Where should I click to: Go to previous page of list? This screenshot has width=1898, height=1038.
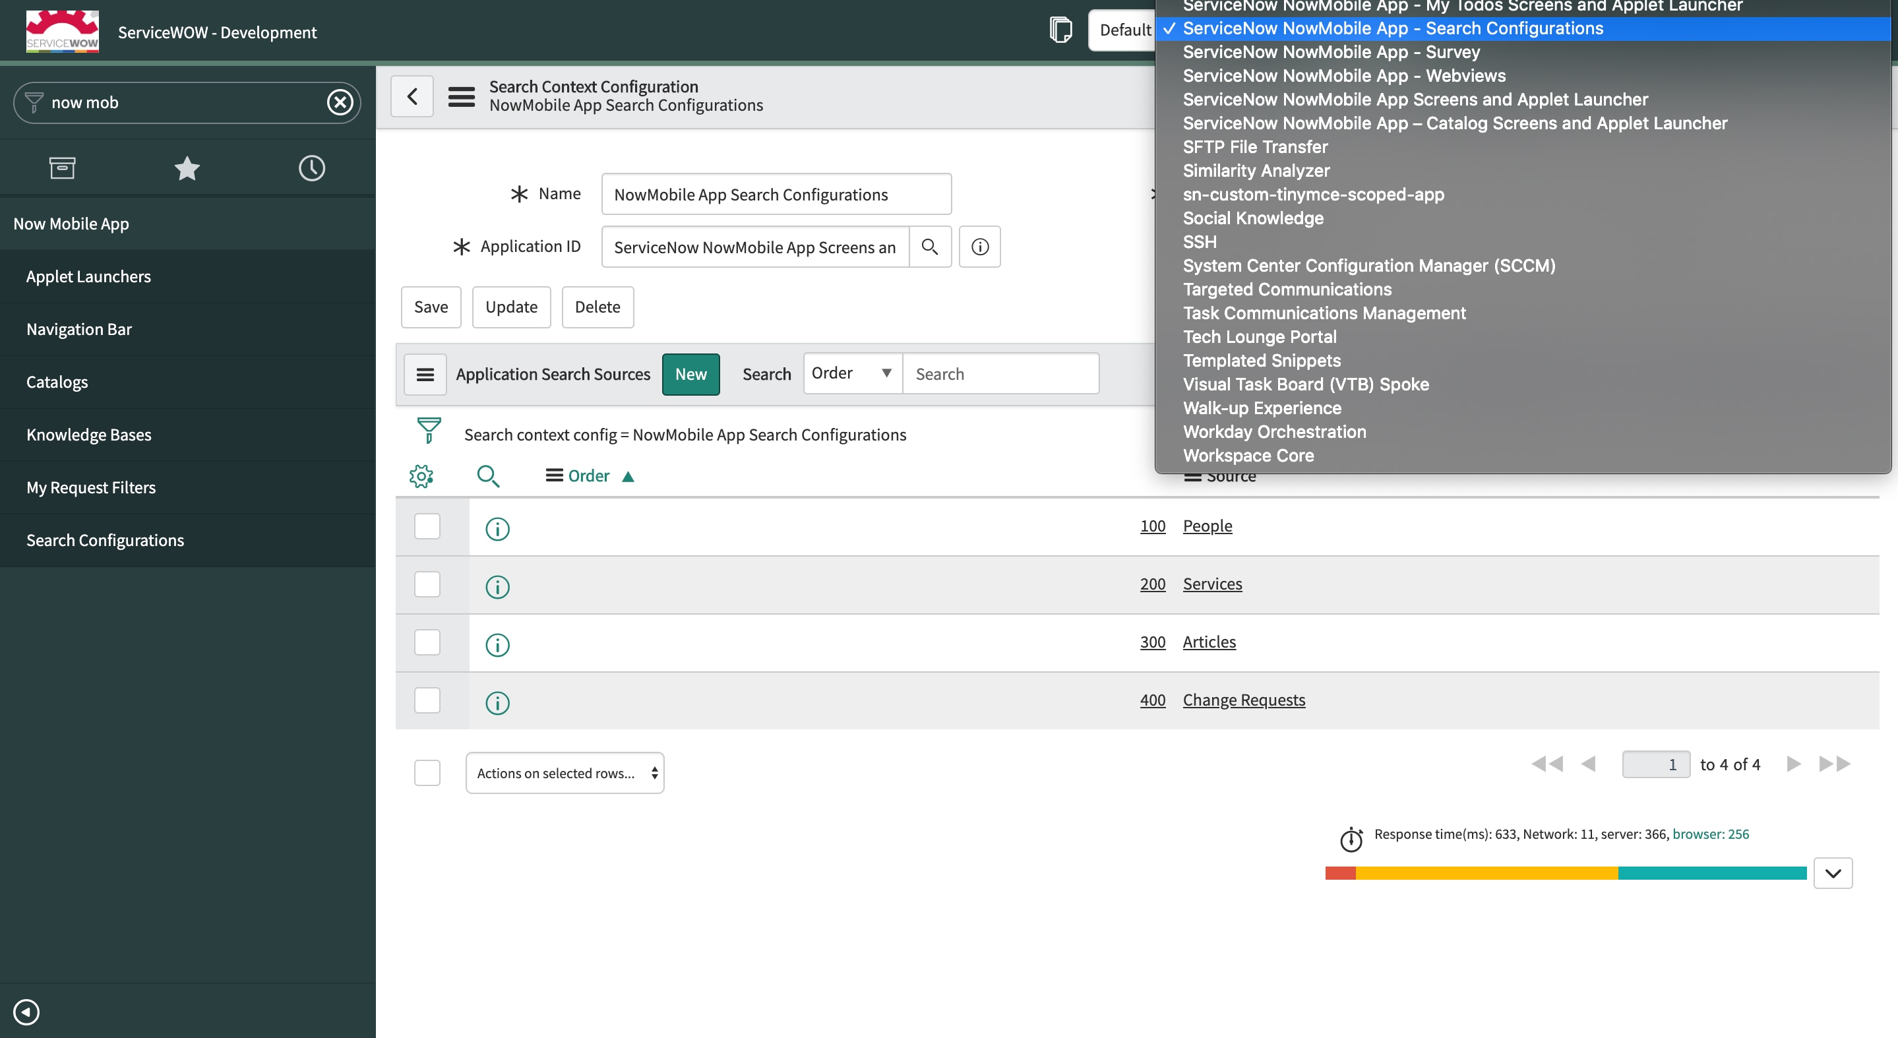tap(1589, 764)
